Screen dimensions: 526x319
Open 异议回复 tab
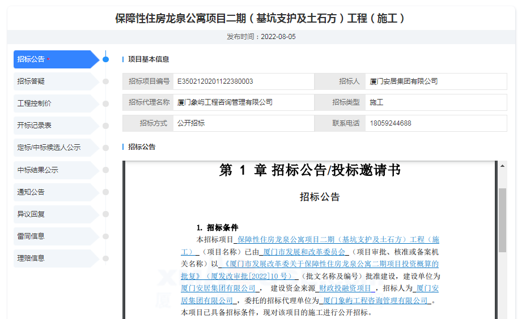(54, 214)
